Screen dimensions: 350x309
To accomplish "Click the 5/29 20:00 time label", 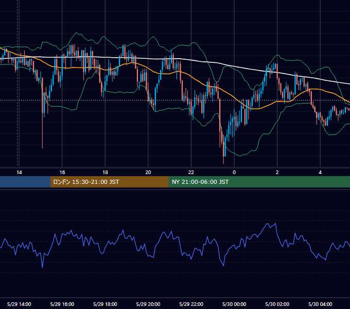I will point(148,304).
